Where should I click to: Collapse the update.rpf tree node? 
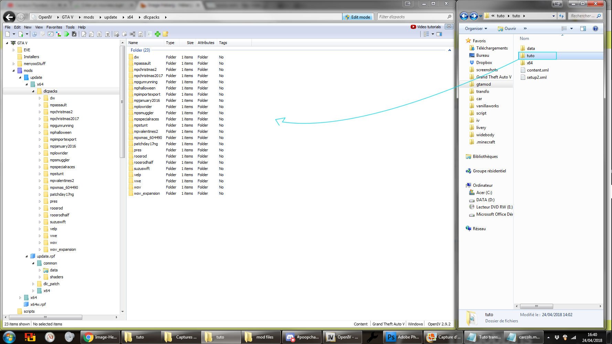click(x=27, y=256)
